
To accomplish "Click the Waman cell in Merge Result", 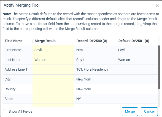I will (x=53, y=60).
